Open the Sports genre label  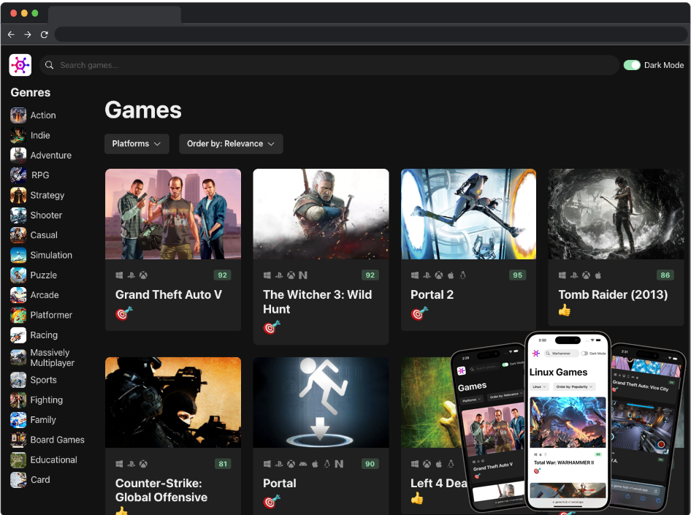point(43,380)
